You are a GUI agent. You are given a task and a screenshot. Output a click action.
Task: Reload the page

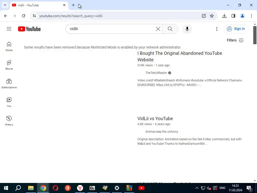[x=24, y=16]
